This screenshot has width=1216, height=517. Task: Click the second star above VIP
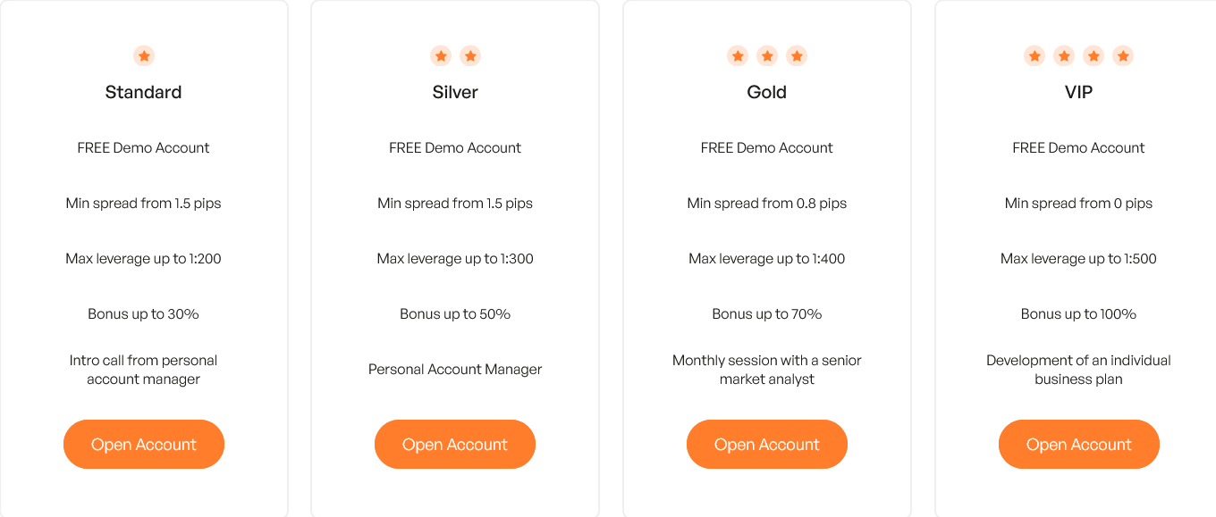click(x=1064, y=56)
